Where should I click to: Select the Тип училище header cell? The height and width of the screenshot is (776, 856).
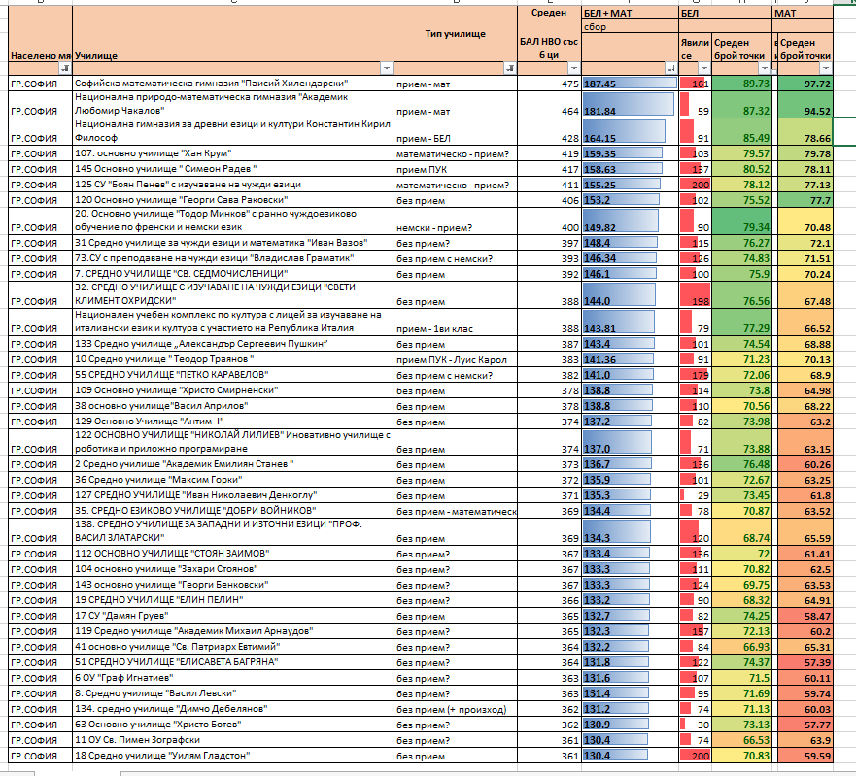pos(456,34)
